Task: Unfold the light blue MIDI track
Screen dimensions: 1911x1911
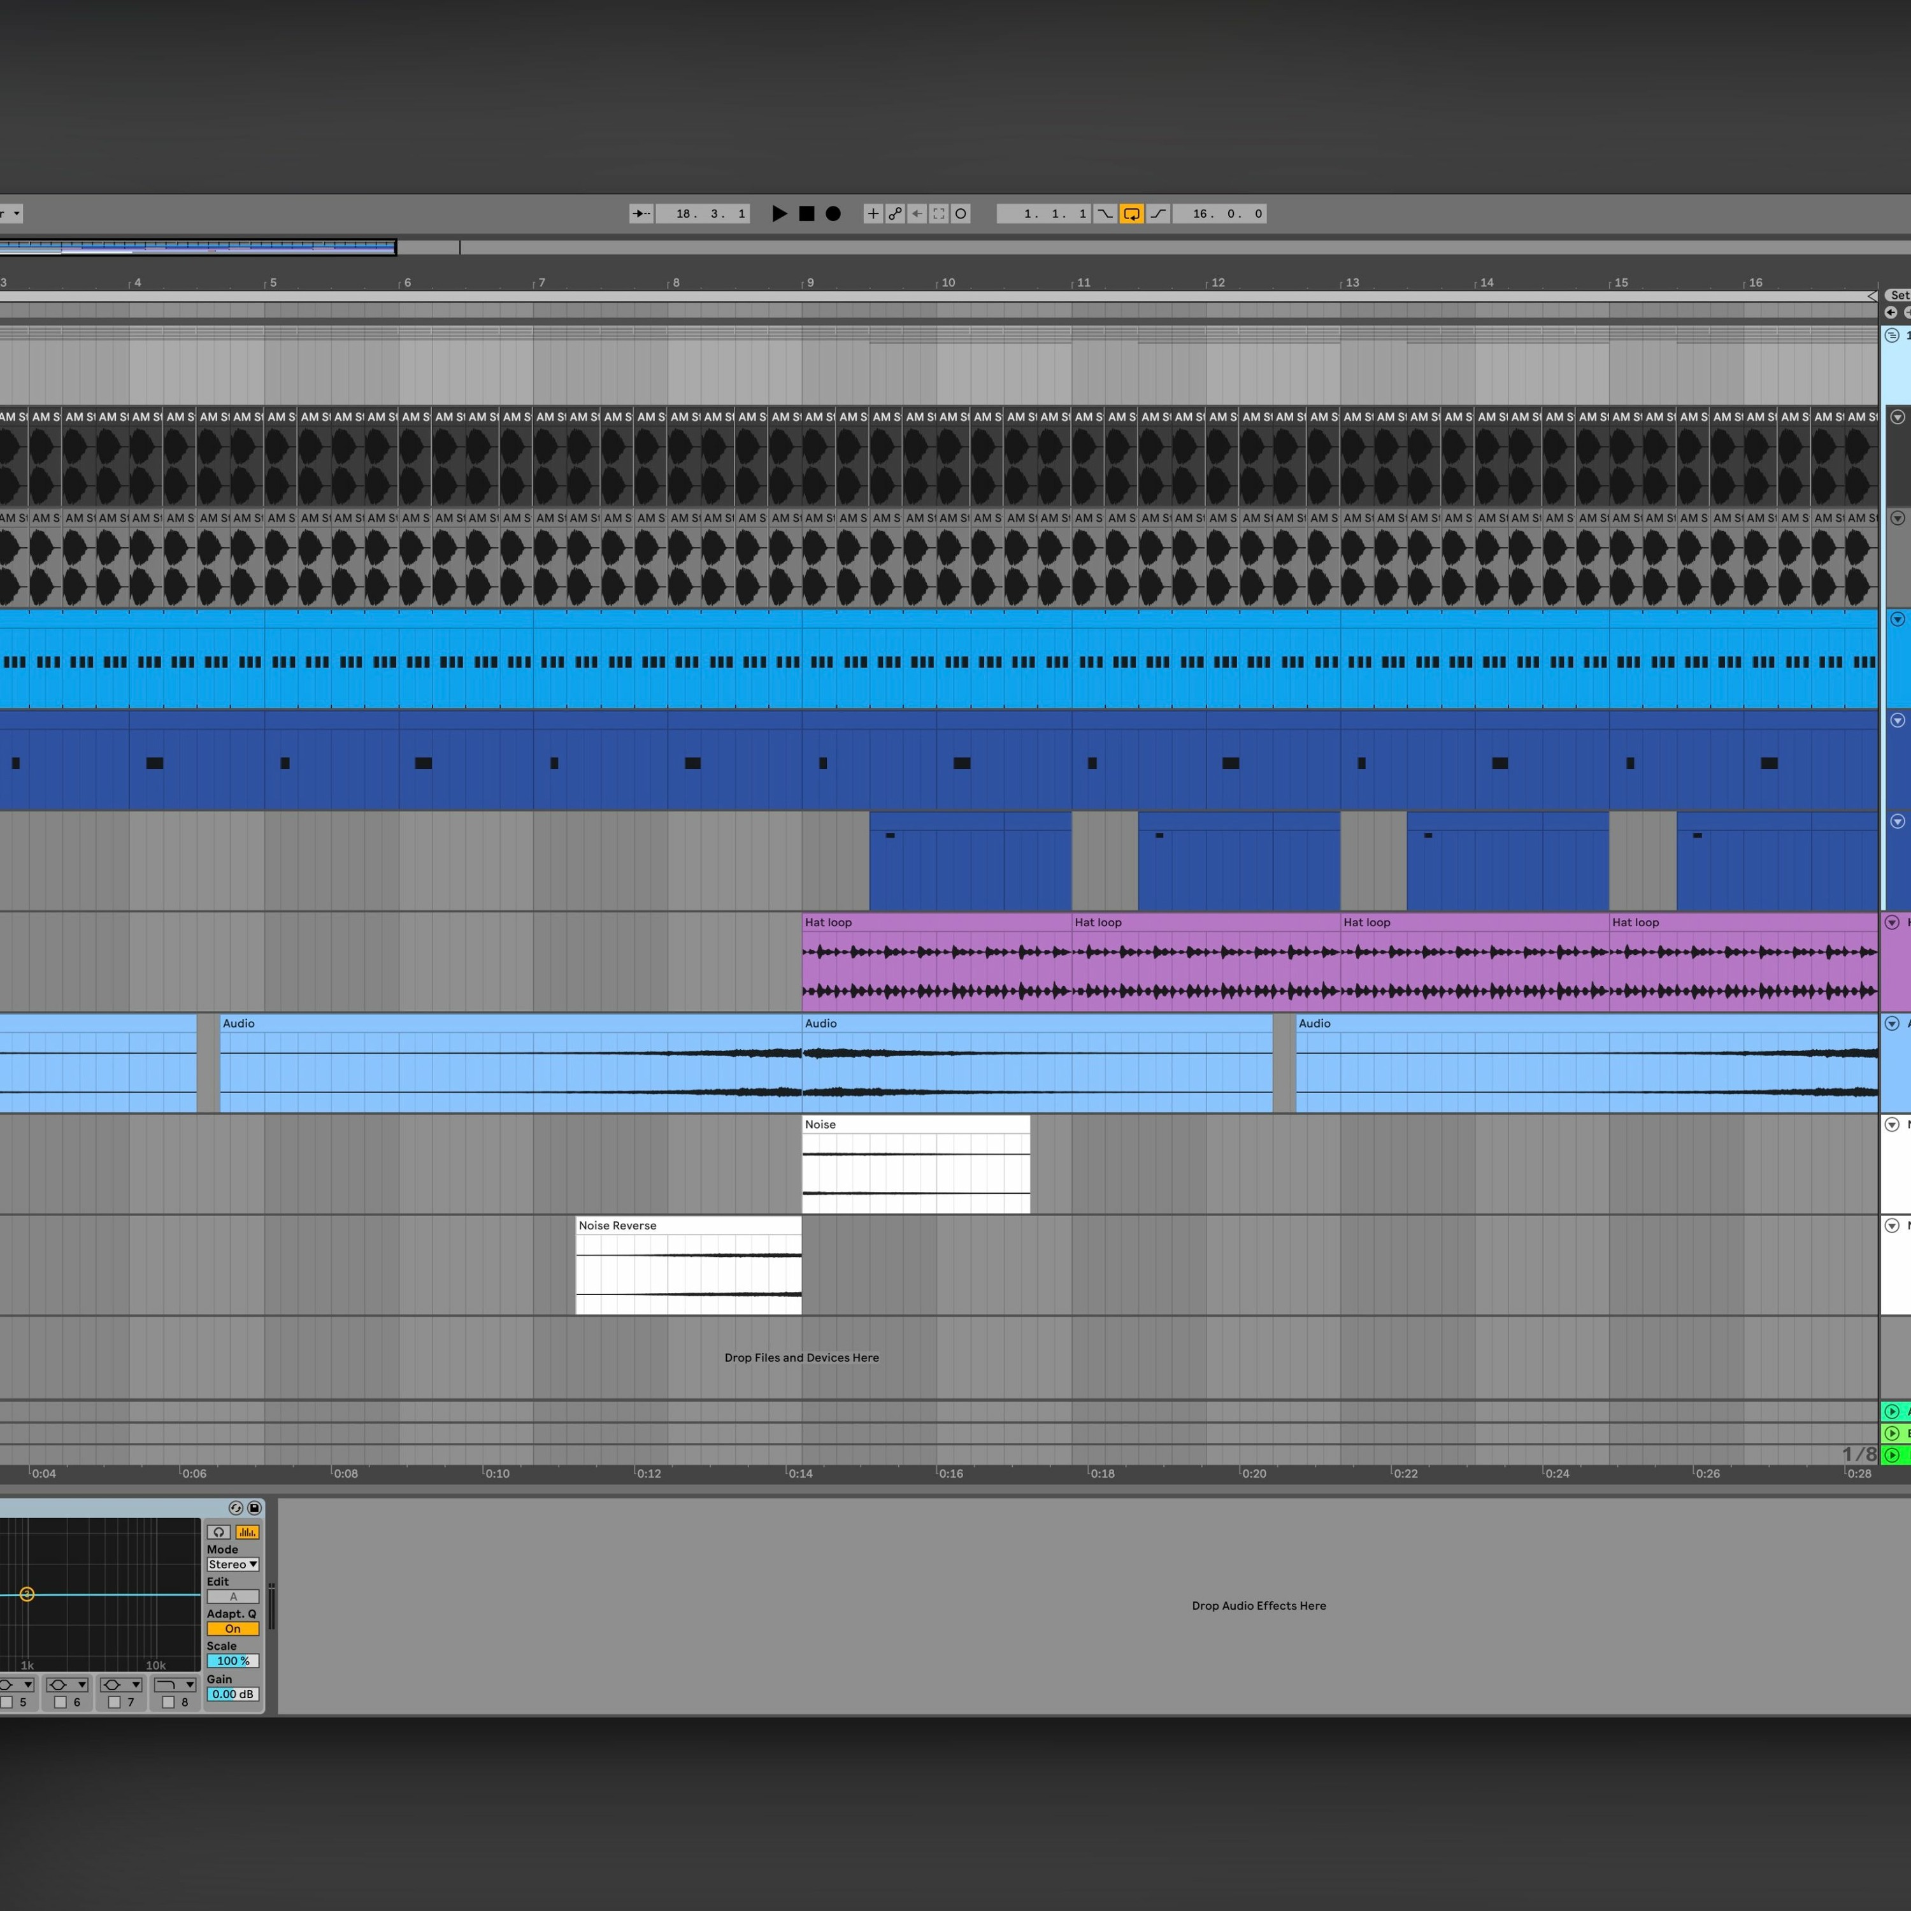Action: point(1897,619)
